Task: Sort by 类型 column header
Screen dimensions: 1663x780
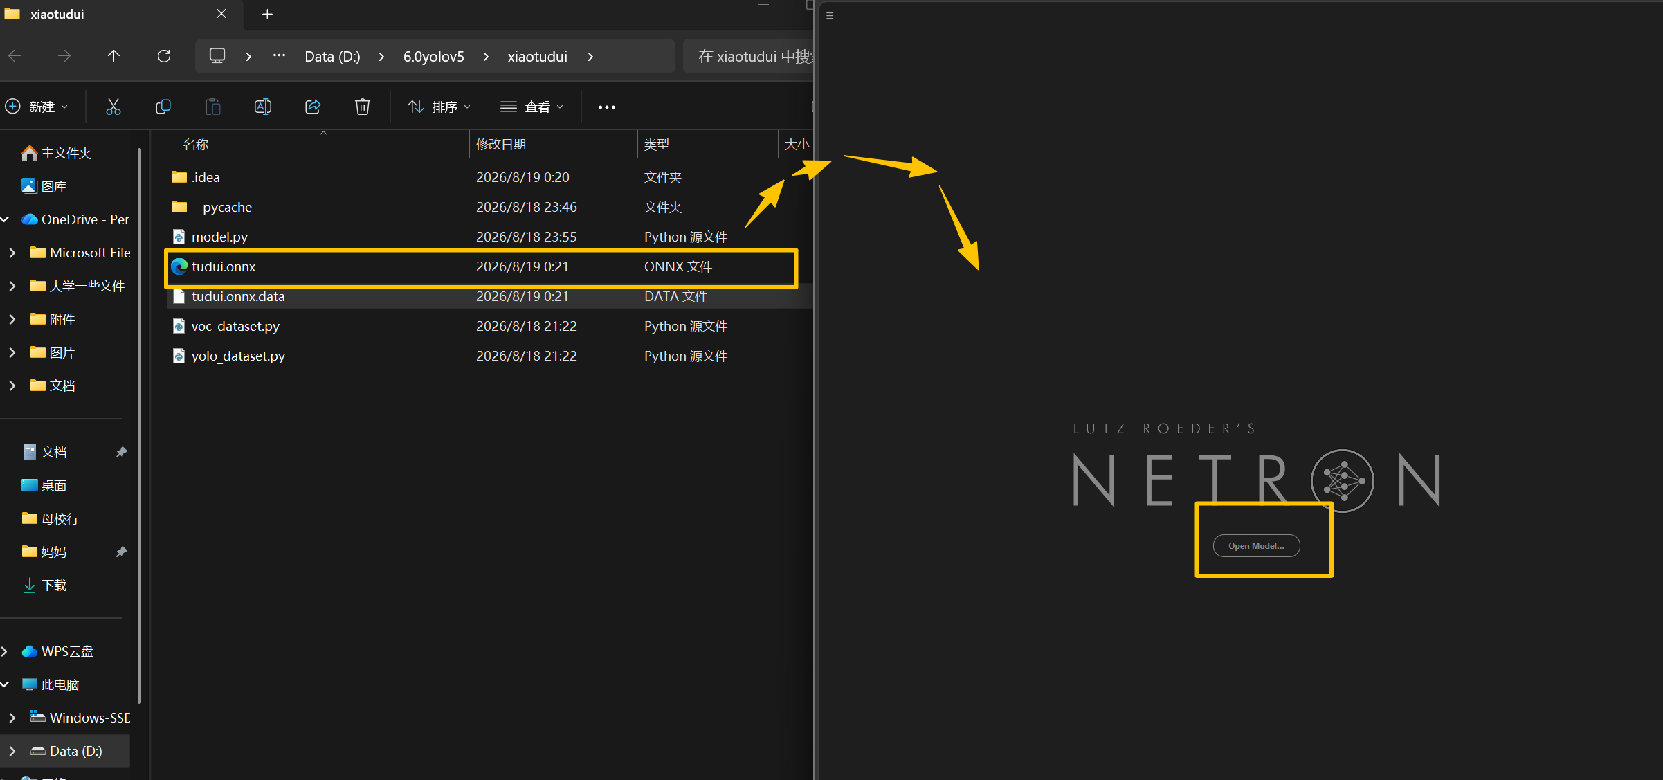Action: point(657,145)
